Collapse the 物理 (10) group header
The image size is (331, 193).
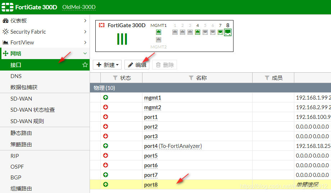[x=210, y=88]
